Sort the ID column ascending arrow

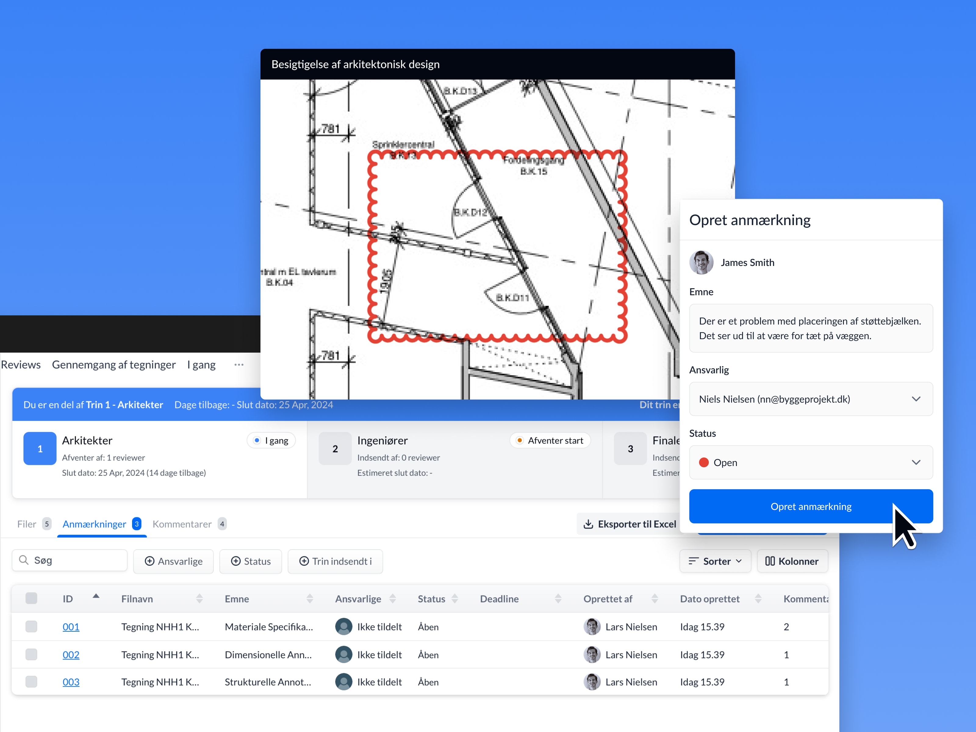(96, 596)
